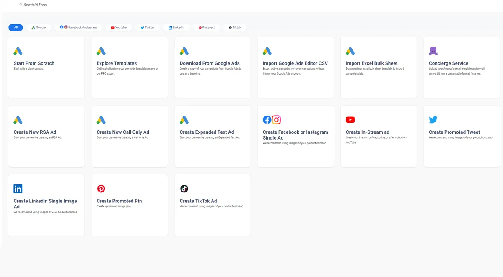
Task: Click 'Start with a blank canvas.' text
Action: click(29, 69)
